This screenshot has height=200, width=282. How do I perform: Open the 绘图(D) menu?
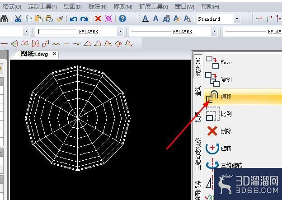coord(72,7)
